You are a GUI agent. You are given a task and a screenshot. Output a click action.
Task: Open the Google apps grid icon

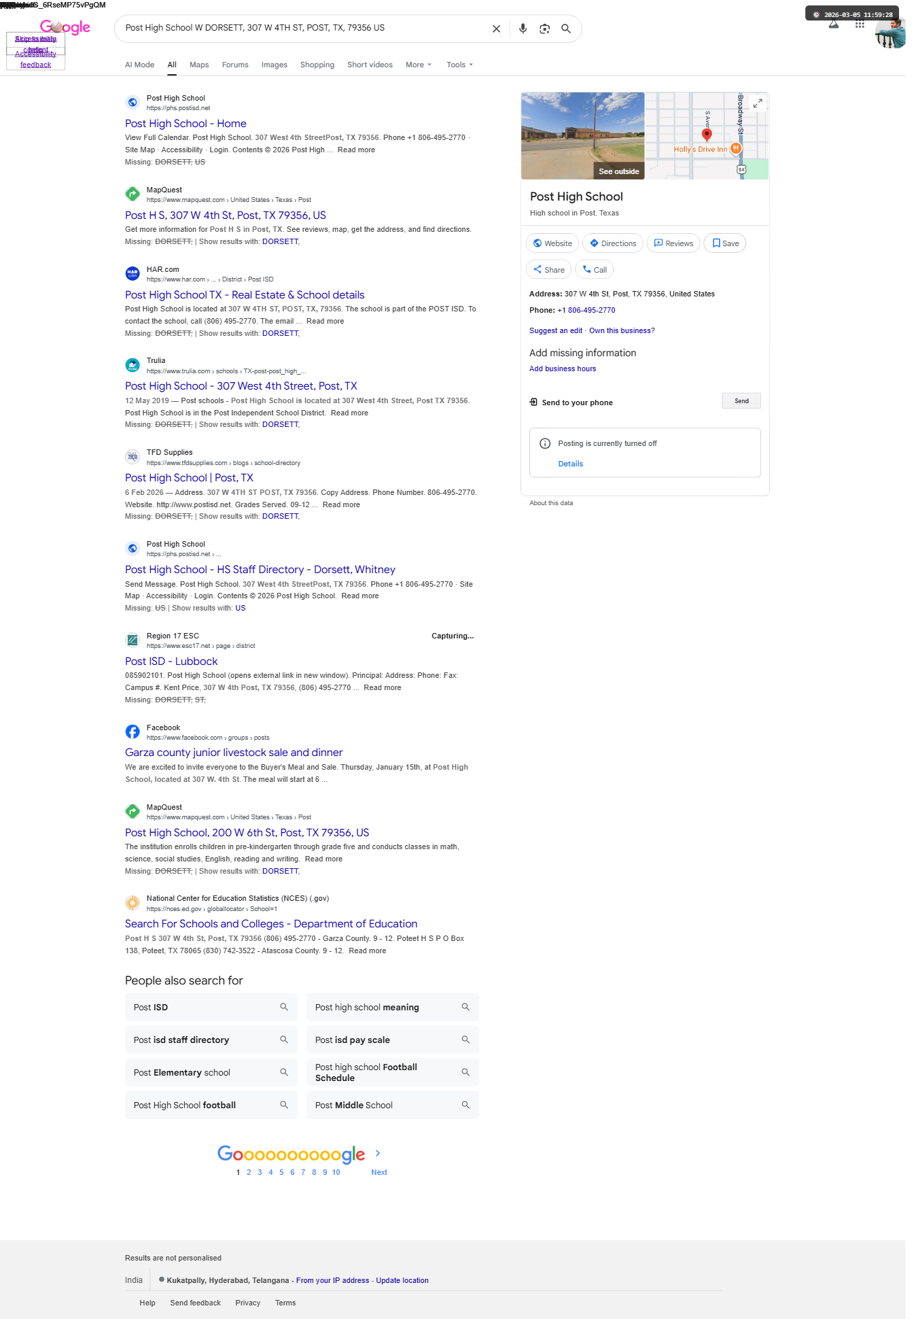pos(860,24)
